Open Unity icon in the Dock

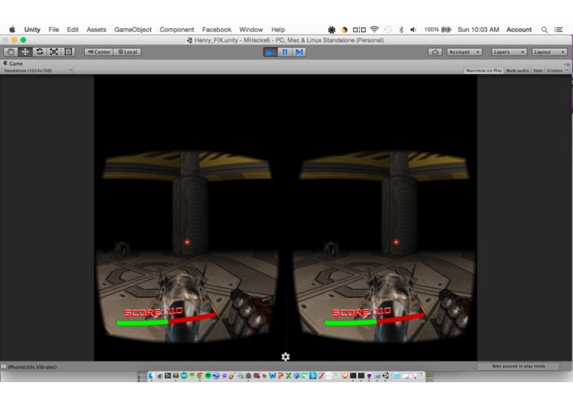click(386, 376)
